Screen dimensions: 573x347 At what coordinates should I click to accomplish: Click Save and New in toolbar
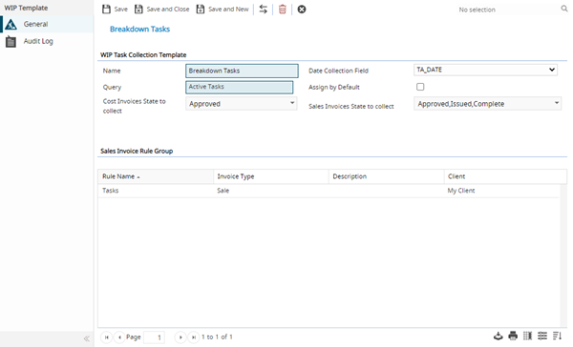(x=223, y=10)
